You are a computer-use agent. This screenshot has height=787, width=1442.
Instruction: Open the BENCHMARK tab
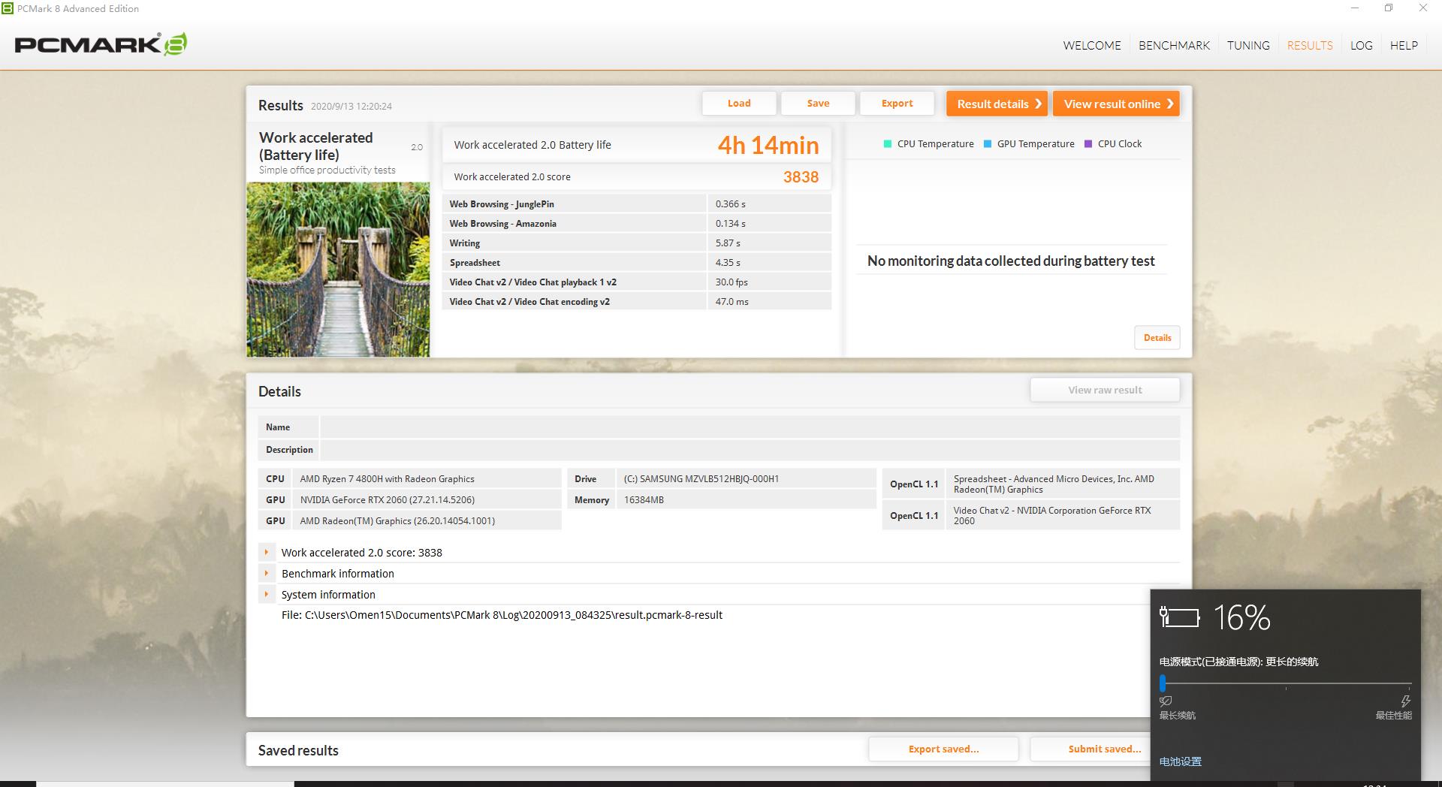(1174, 45)
